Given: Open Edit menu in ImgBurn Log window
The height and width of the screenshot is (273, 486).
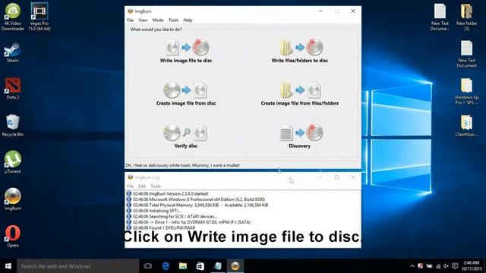Looking at the screenshot, I should 142,187.
